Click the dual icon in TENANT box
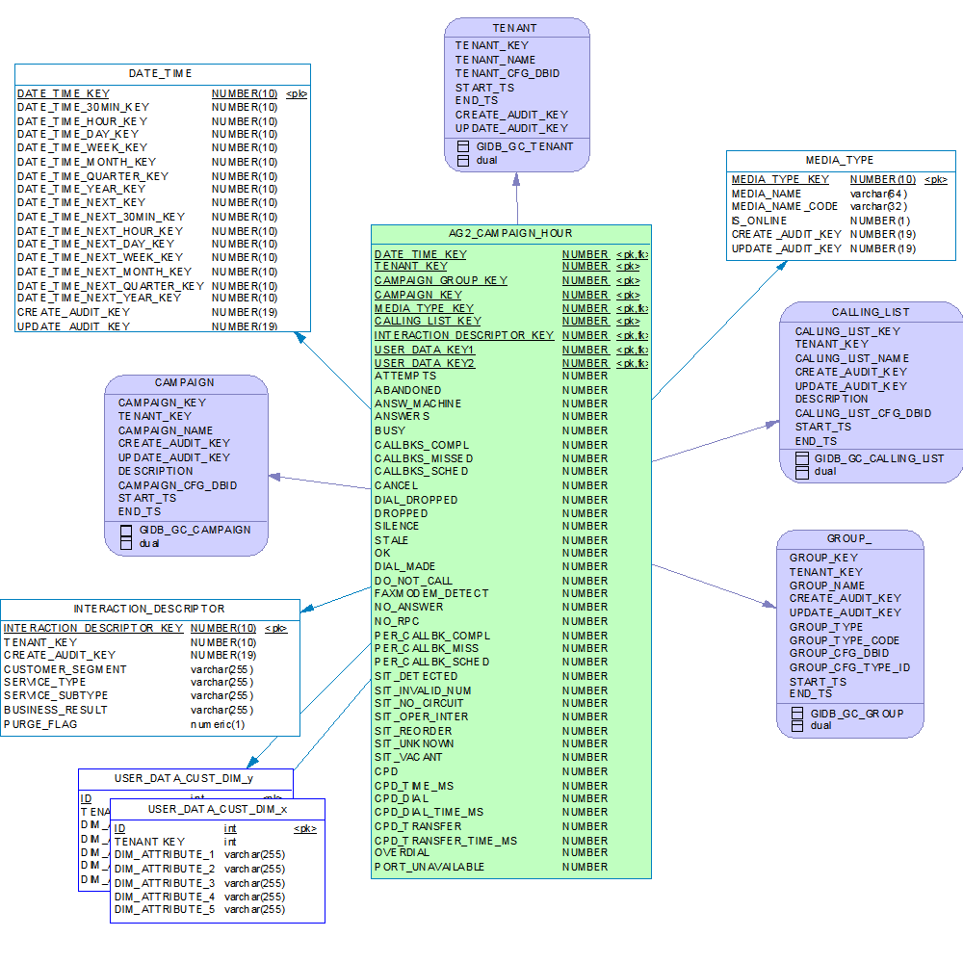 tap(463, 161)
